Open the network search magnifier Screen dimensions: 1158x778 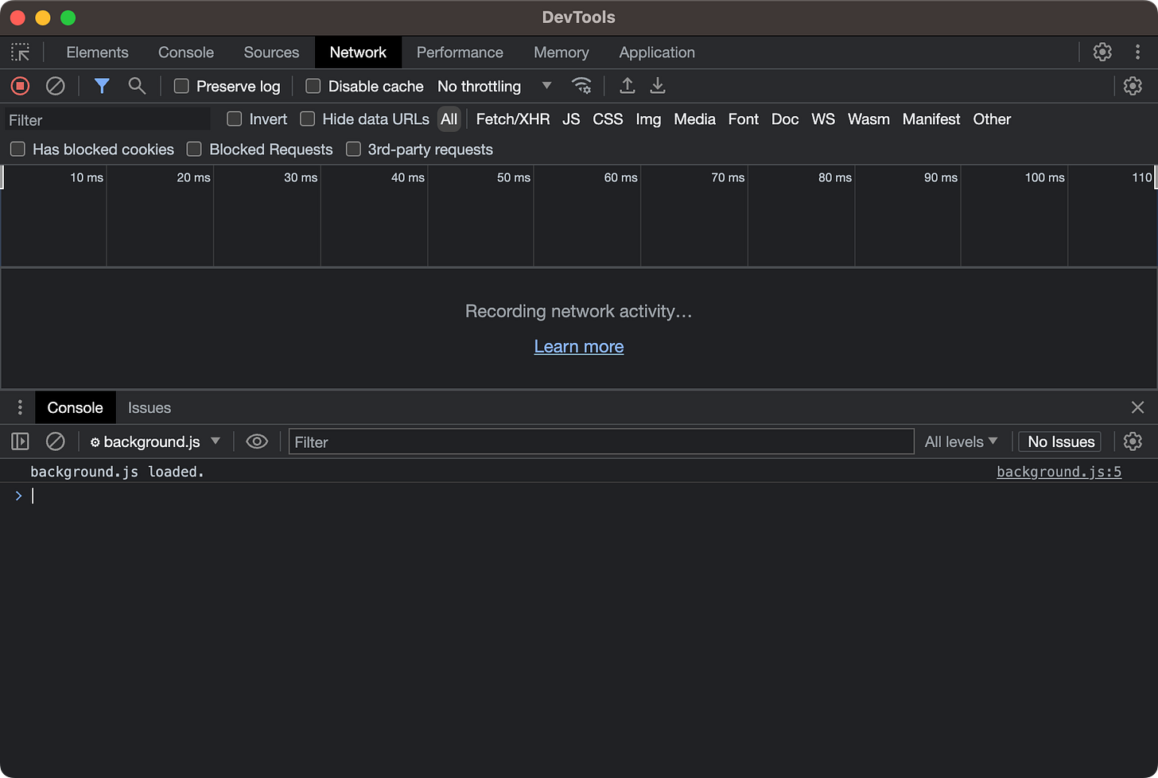click(137, 86)
